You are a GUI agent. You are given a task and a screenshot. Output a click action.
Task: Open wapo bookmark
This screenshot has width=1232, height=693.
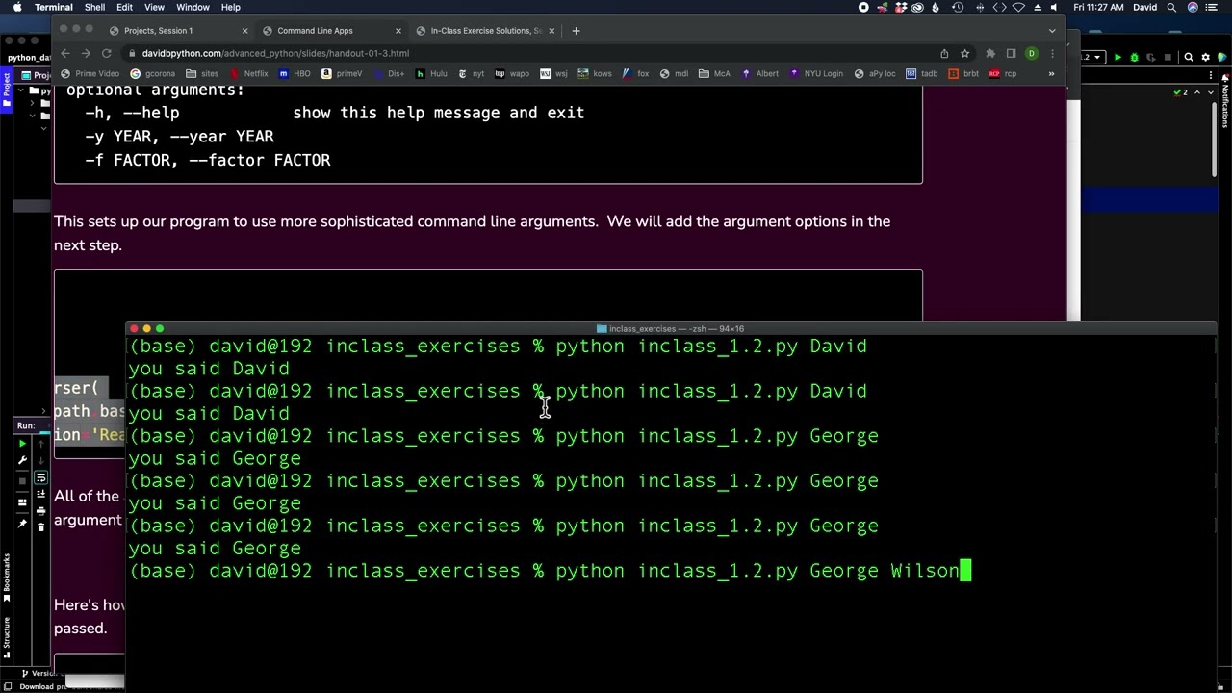click(x=512, y=73)
